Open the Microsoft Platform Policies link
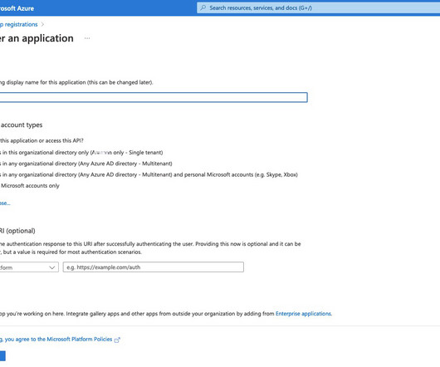Image resolution: width=440 pixels, height=367 pixels. tap(80, 340)
